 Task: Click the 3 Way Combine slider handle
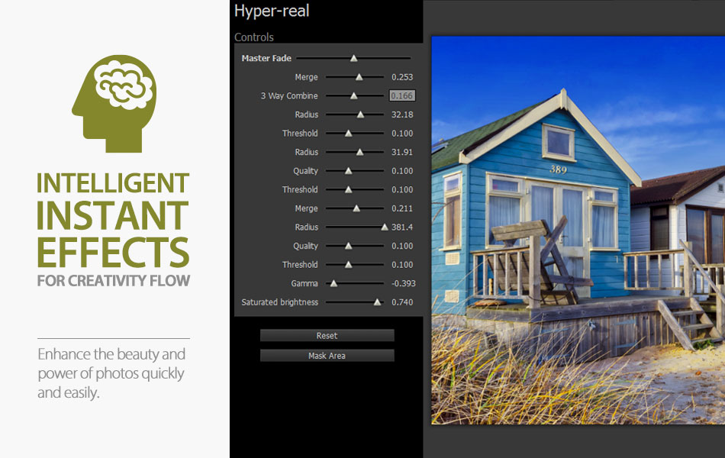[353, 96]
